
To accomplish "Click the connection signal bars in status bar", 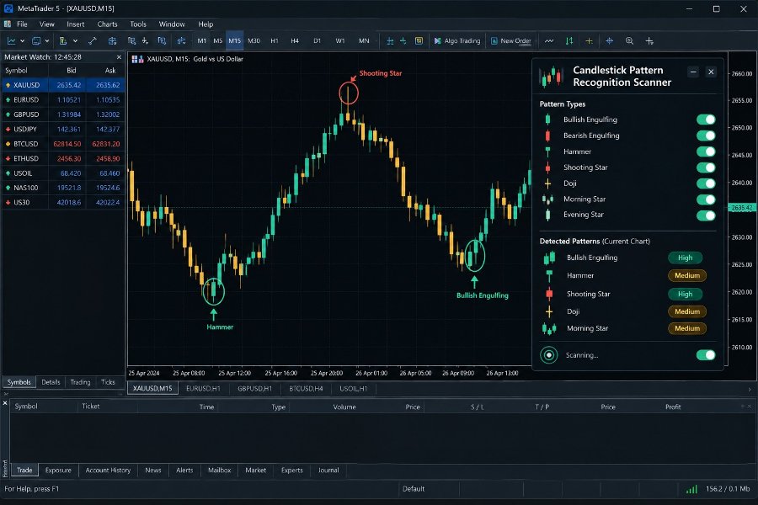I will point(691,489).
